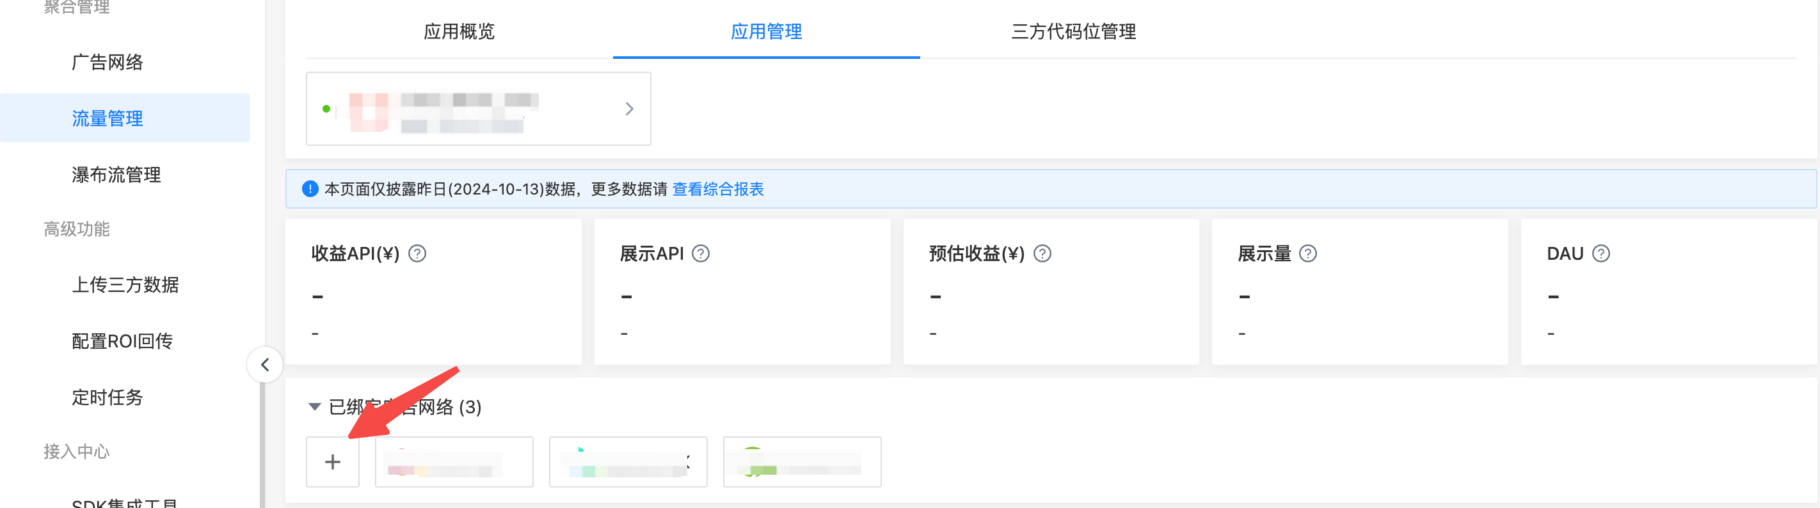Screen dimensions: 1820x508
Task: Select the first bound ad network card
Action: point(454,461)
